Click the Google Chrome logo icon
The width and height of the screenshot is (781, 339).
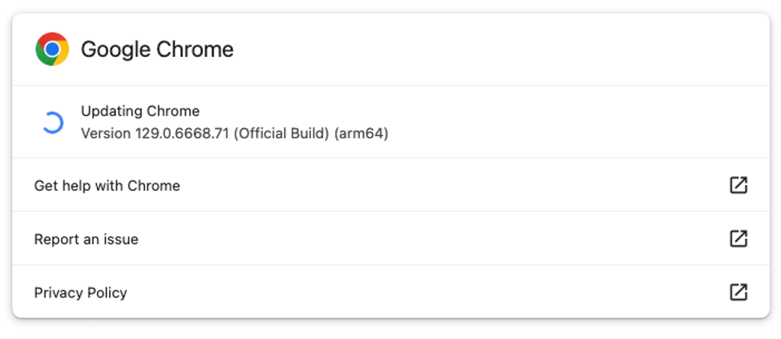[x=52, y=50]
